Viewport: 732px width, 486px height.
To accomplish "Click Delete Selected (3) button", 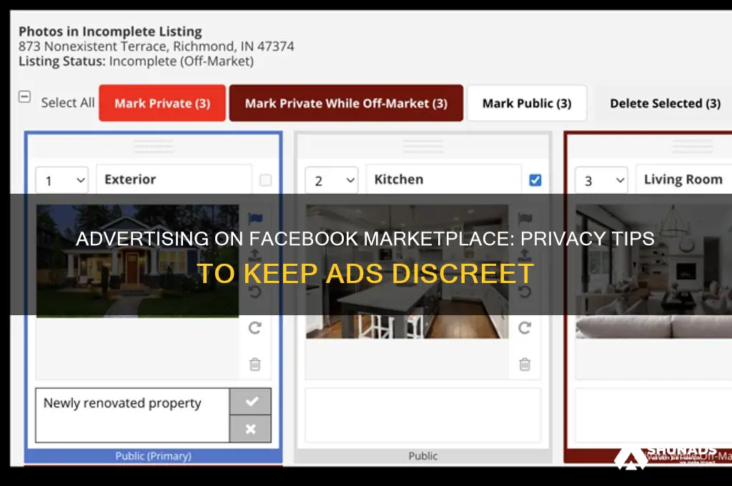I will (x=665, y=103).
